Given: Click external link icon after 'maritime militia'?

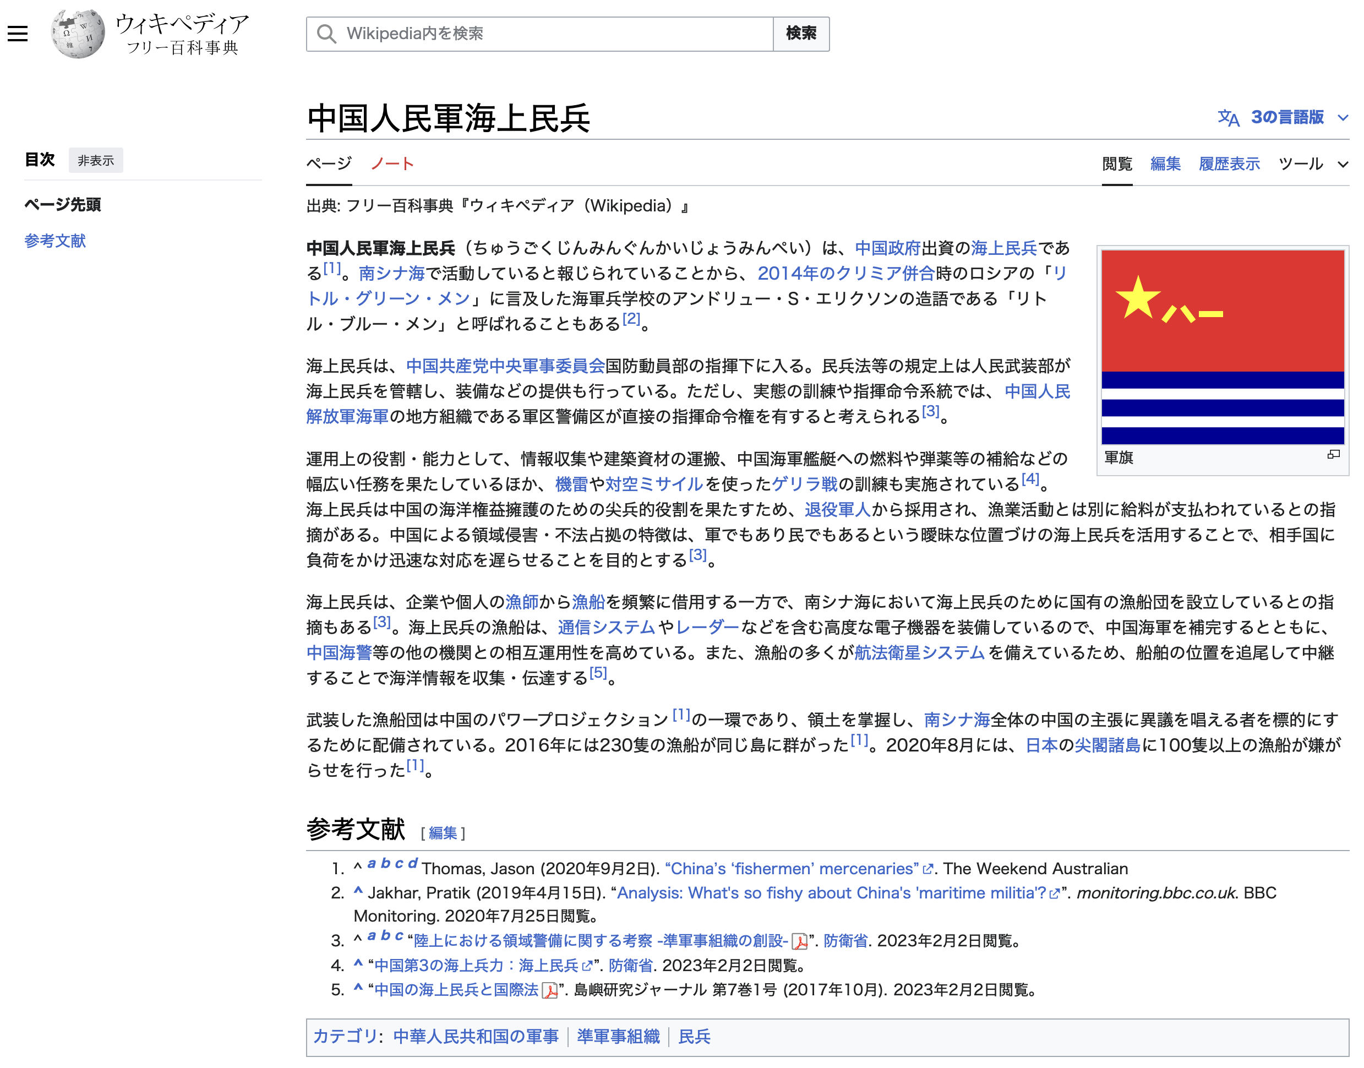Looking at the screenshot, I should 1055,893.
